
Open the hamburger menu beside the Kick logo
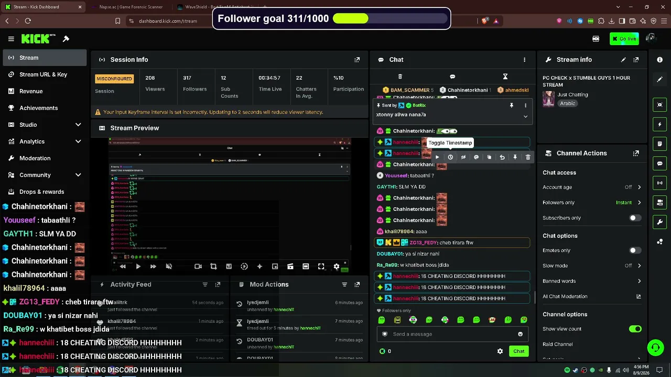tap(11, 39)
